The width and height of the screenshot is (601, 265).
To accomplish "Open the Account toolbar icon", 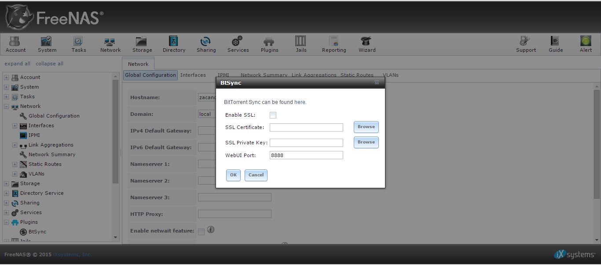I will [15, 44].
